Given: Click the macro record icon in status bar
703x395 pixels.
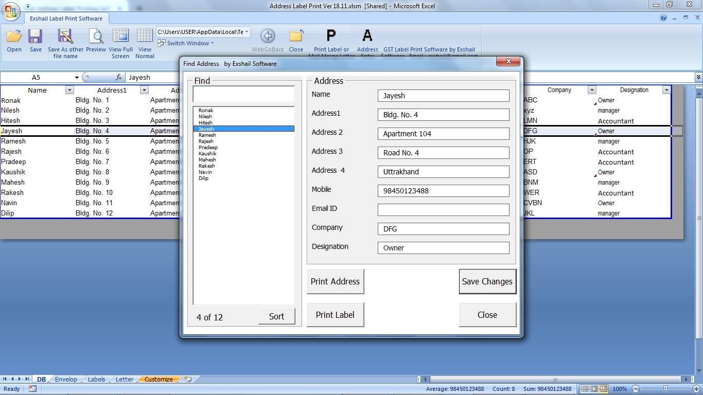Looking at the screenshot, I should [32, 389].
